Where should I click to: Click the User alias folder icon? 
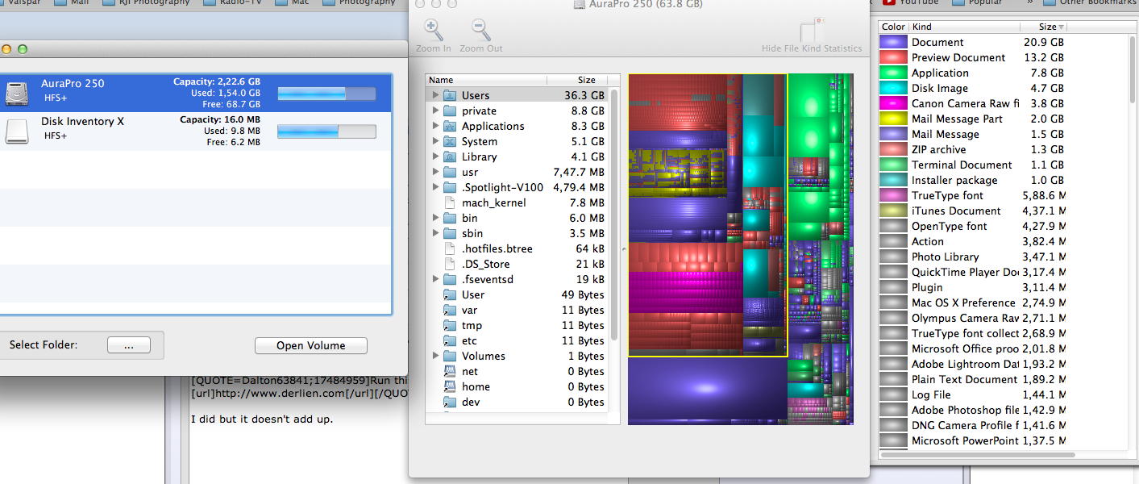click(x=450, y=294)
